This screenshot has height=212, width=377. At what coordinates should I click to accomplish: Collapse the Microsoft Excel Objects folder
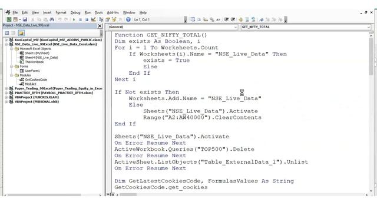(x=11, y=49)
